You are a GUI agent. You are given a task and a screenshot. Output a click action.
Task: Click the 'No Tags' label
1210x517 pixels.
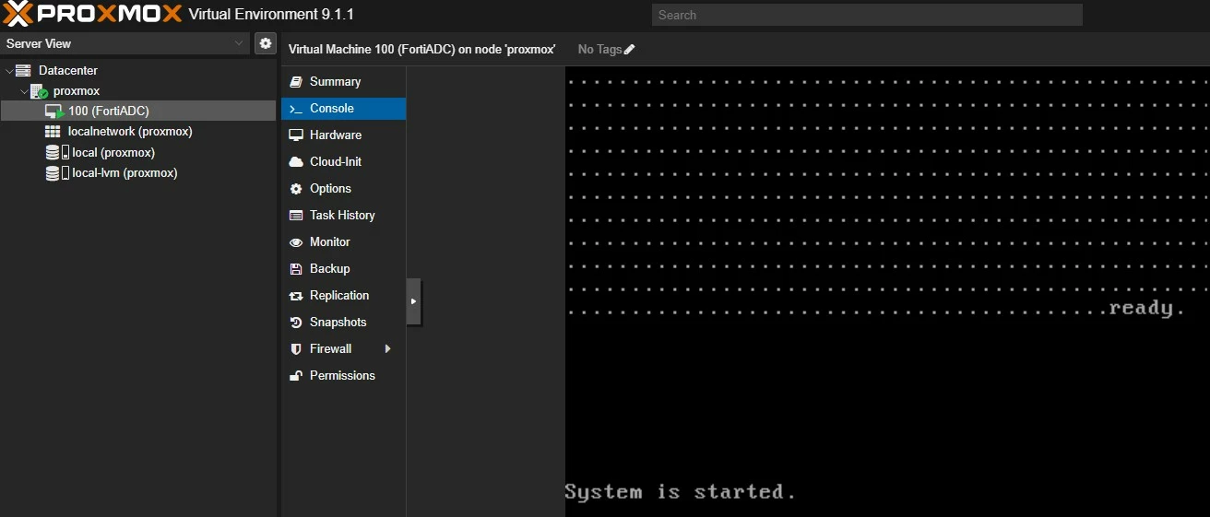click(x=600, y=50)
